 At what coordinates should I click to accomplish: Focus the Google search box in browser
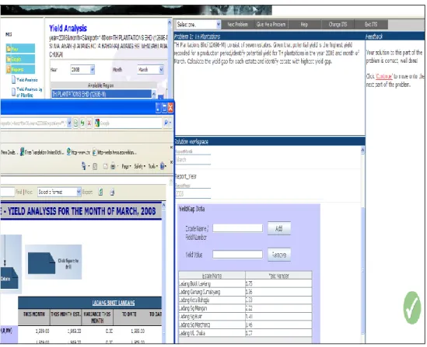click(130, 123)
